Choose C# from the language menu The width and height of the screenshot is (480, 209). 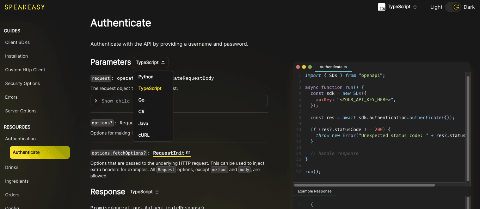coord(141,112)
